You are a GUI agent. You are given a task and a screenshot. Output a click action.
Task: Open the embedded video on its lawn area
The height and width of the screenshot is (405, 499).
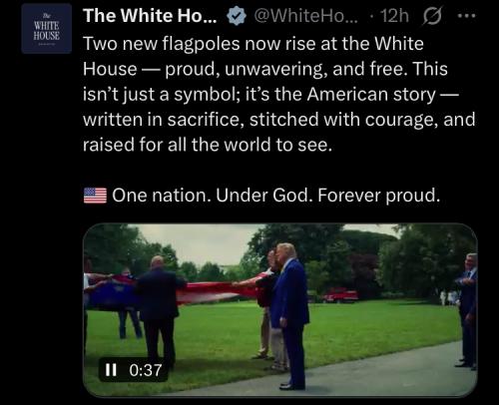(x=366, y=326)
